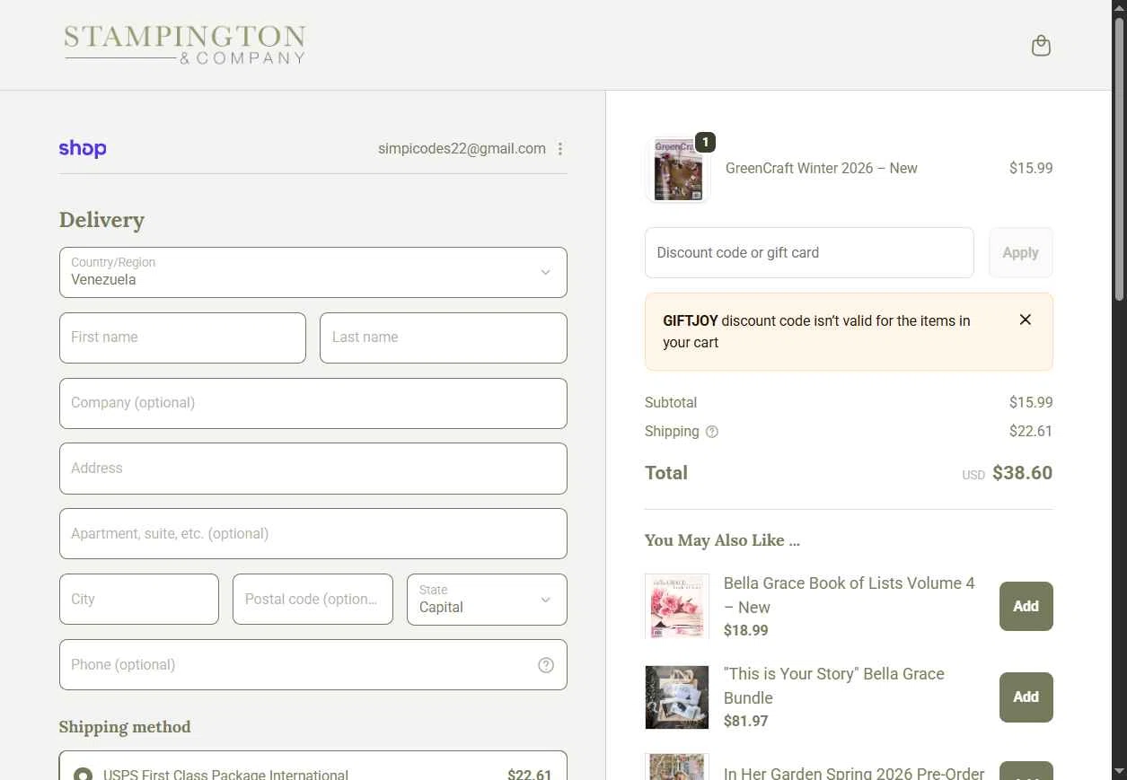Click the This is Your Story Bundle thumbnail
1127x780 pixels.
point(677,697)
